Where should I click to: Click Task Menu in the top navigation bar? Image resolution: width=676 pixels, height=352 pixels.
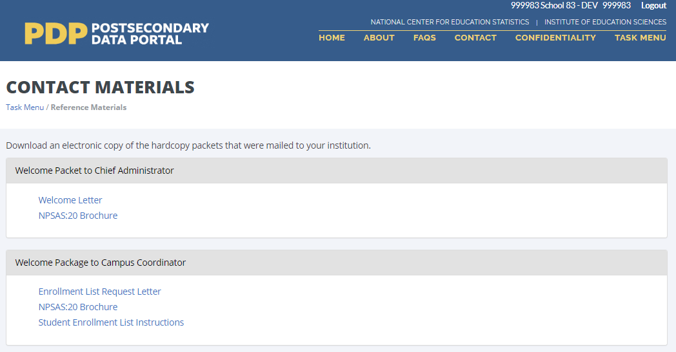click(640, 38)
